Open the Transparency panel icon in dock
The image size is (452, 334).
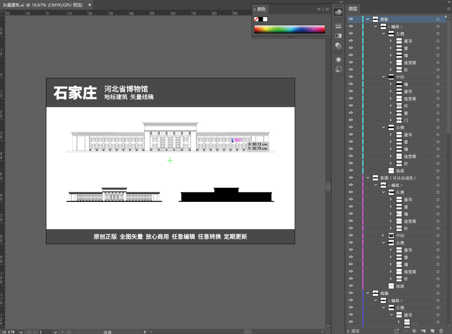tap(338, 46)
